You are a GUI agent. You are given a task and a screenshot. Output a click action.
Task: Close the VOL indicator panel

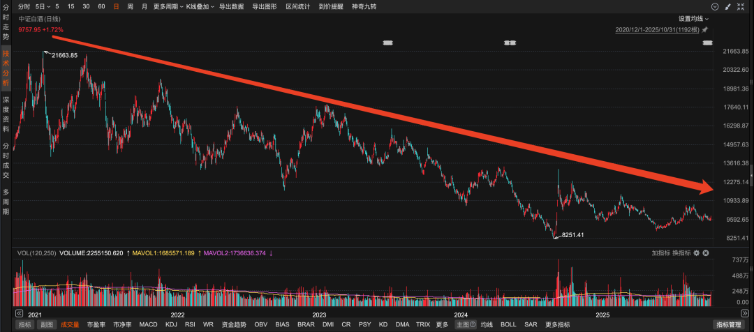coord(707,253)
